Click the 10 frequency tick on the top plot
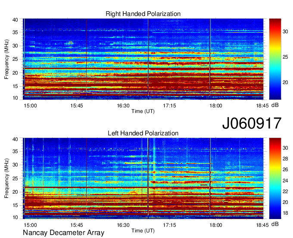The width and height of the screenshot is (293, 238). pos(15,98)
